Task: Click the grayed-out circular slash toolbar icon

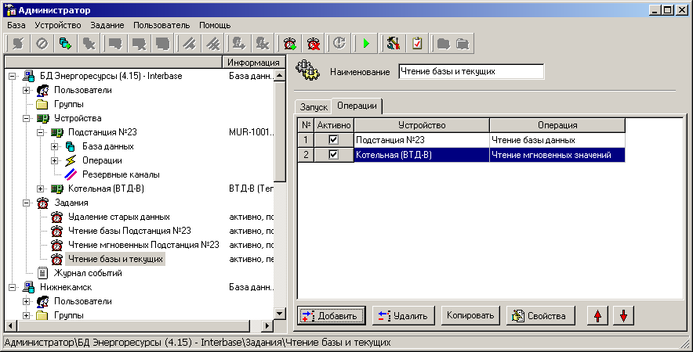Action: point(42,43)
